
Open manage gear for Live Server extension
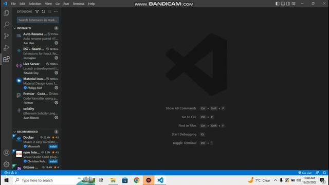pyautogui.click(x=56, y=73)
